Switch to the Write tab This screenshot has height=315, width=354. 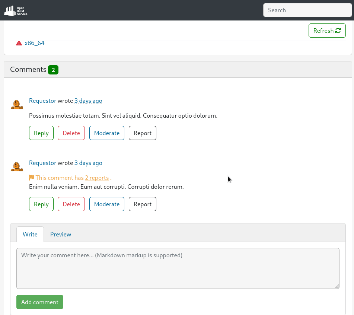click(x=30, y=234)
